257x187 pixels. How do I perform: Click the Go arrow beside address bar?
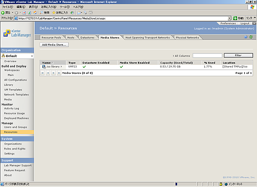(235, 18)
